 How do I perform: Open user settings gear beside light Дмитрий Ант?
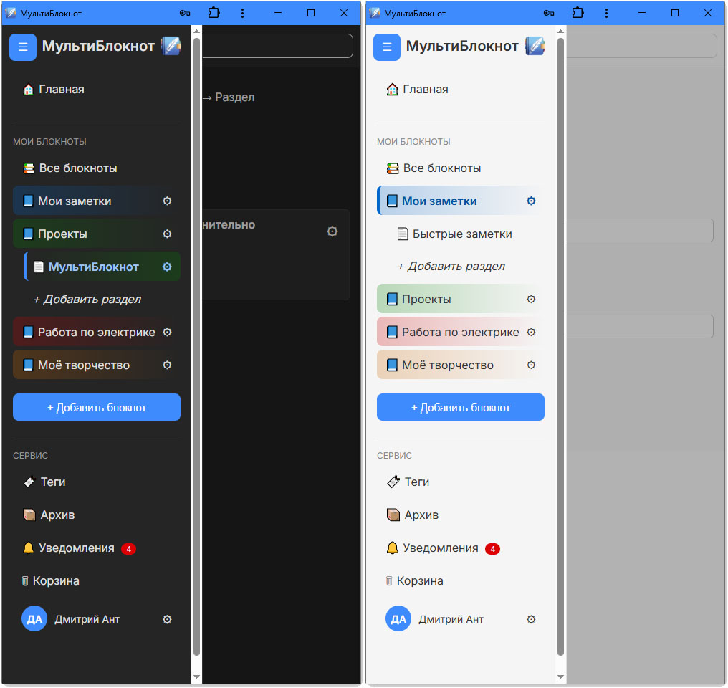tap(531, 619)
